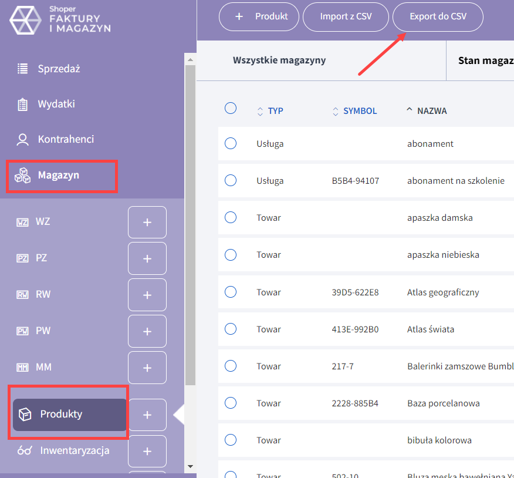Toggle sorting on the NAZWA column

pyautogui.click(x=431, y=111)
